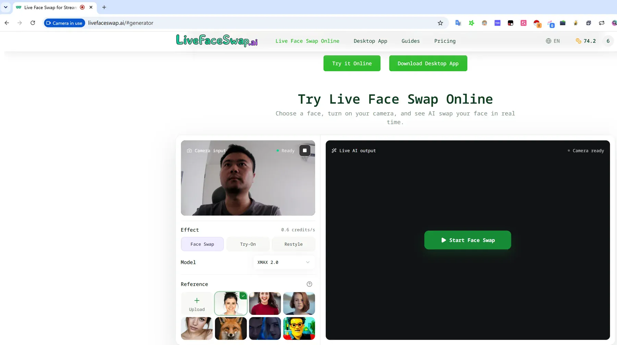Open the green star extension icon
The width and height of the screenshot is (617, 345).
click(471, 23)
